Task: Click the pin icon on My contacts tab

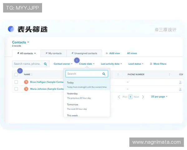Action: 46,53
